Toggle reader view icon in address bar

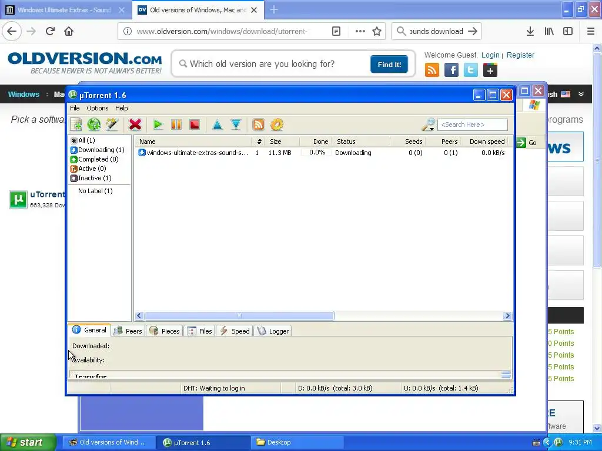tap(336, 31)
